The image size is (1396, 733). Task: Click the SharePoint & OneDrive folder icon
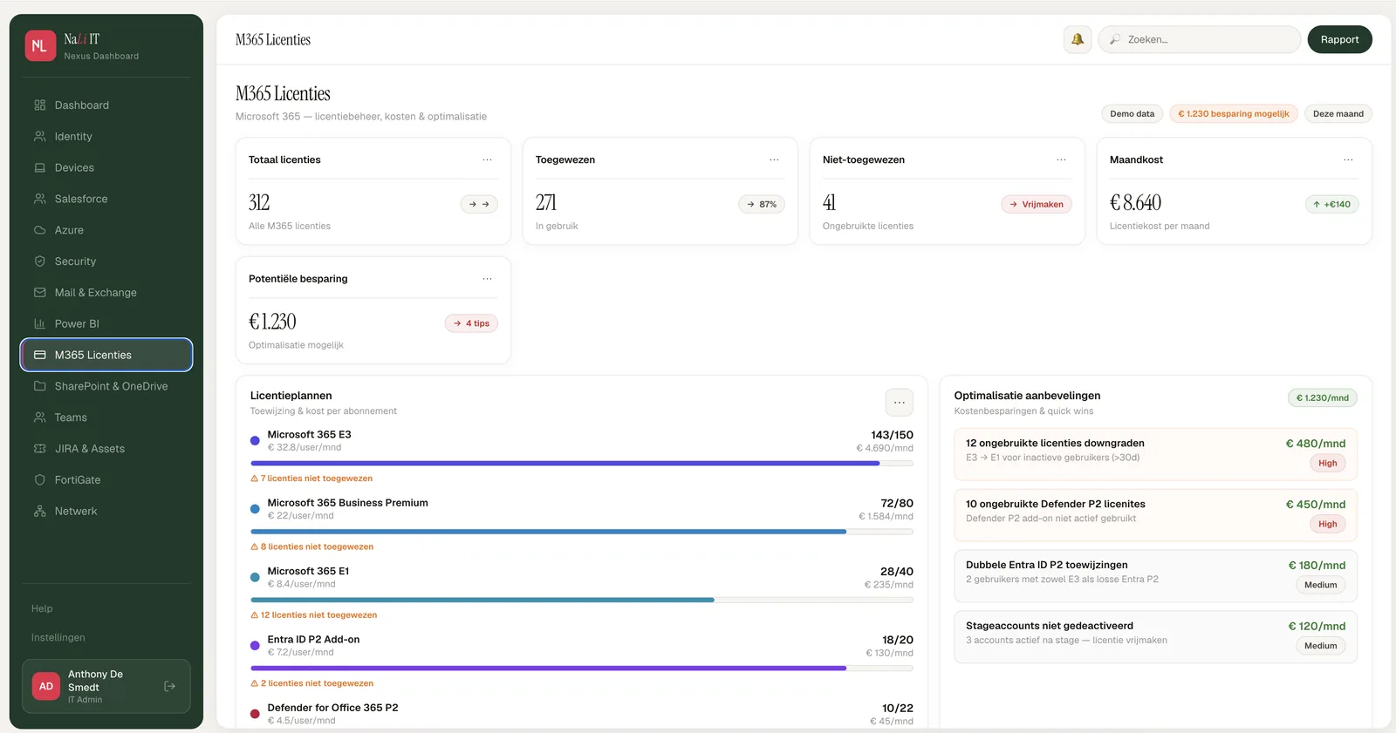click(x=40, y=386)
